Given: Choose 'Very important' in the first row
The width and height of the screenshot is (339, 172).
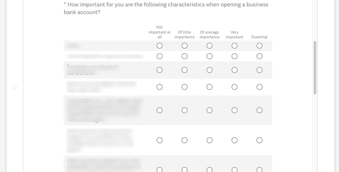Looking at the screenshot, I should [234, 46].
